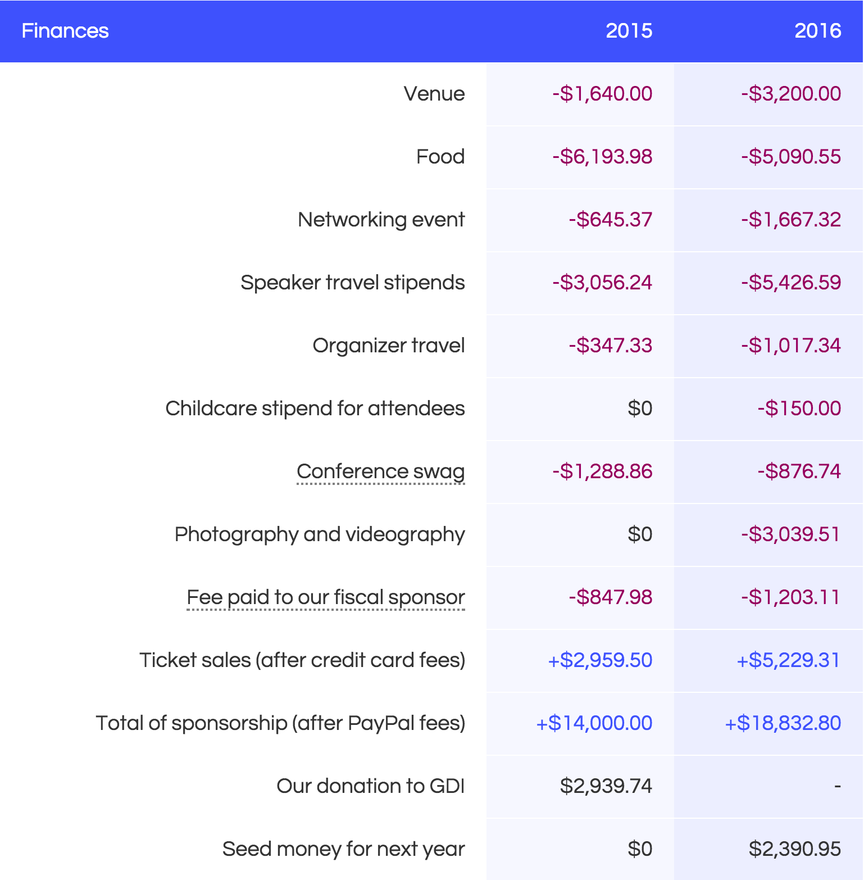The height and width of the screenshot is (880, 864).
Task: Click the 2015 GDI donation amount
Action: pos(606,786)
